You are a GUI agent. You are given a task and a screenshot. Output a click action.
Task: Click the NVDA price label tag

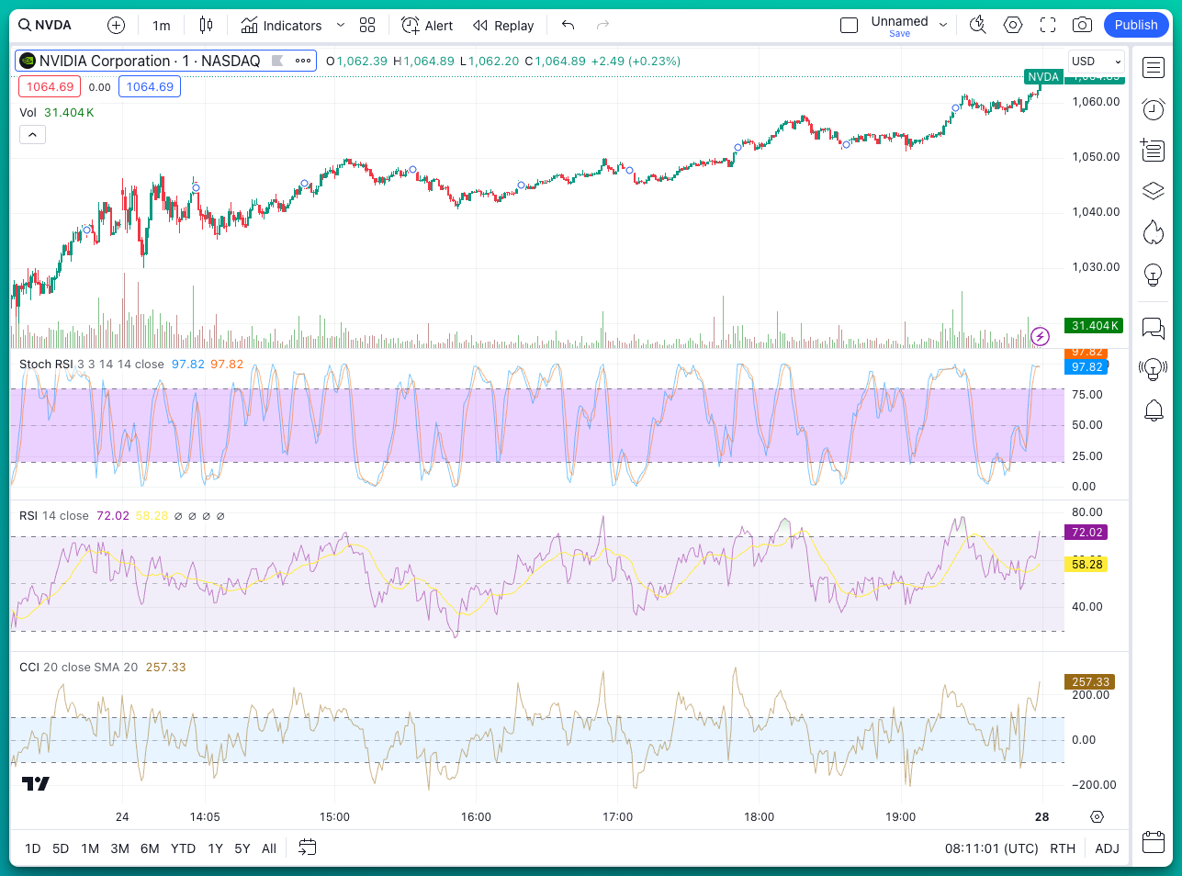pos(1043,77)
